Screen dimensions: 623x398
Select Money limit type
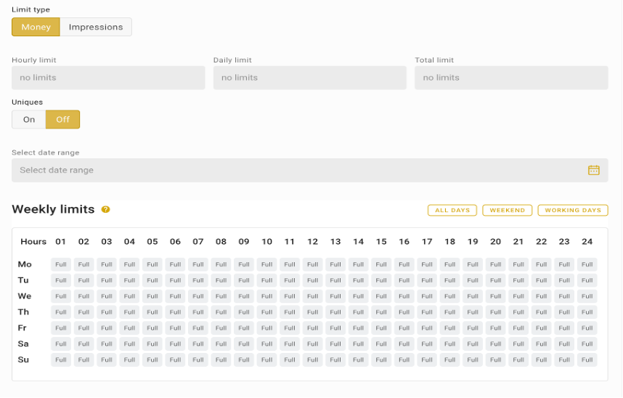pyautogui.click(x=36, y=27)
